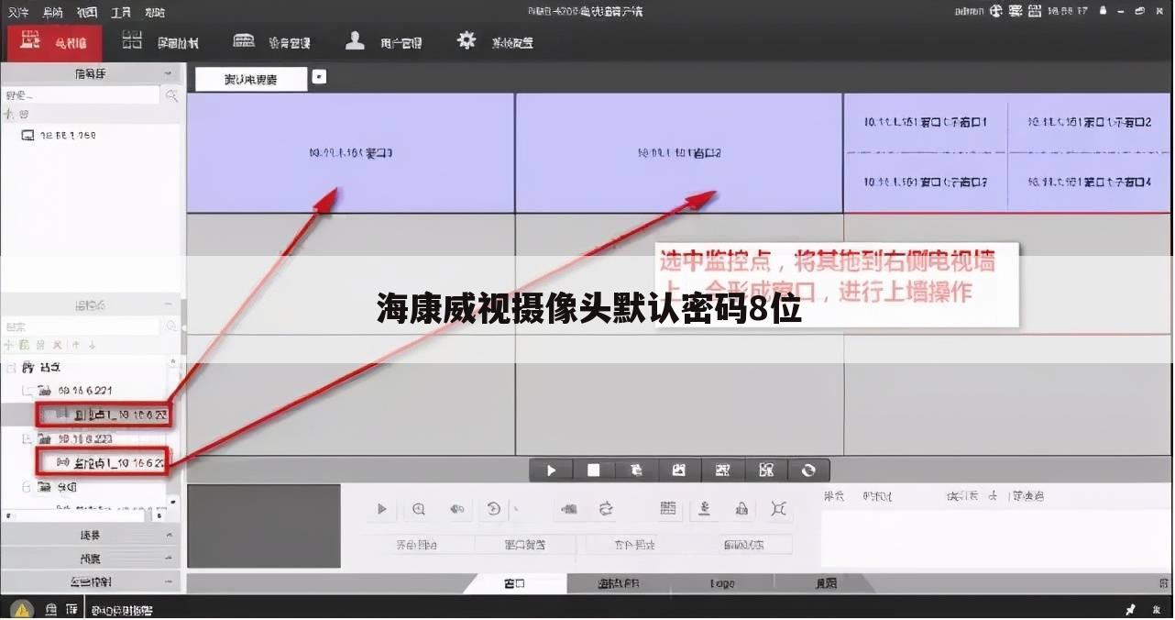Image resolution: width=1175 pixels, height=620 pixels.
Task: Switch to the 底图 bottom tab
Action: 826,583
